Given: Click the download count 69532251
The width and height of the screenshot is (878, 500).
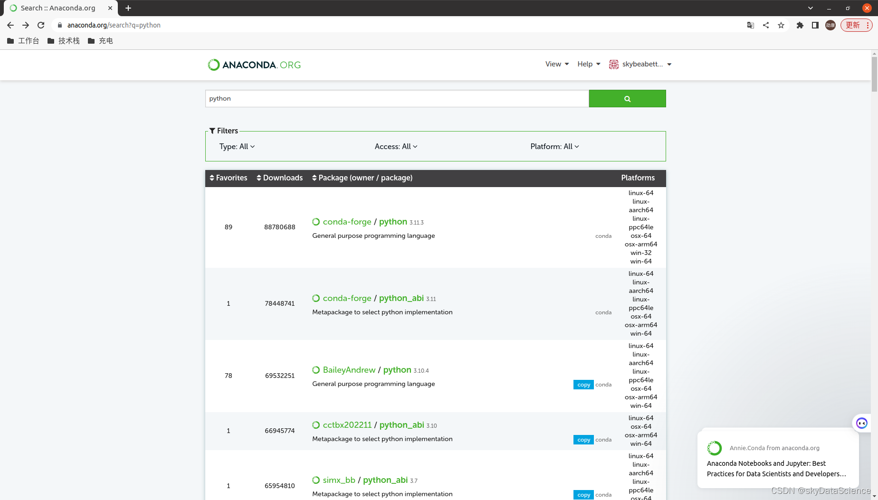Looking at the screenshot, I should 280,376.
